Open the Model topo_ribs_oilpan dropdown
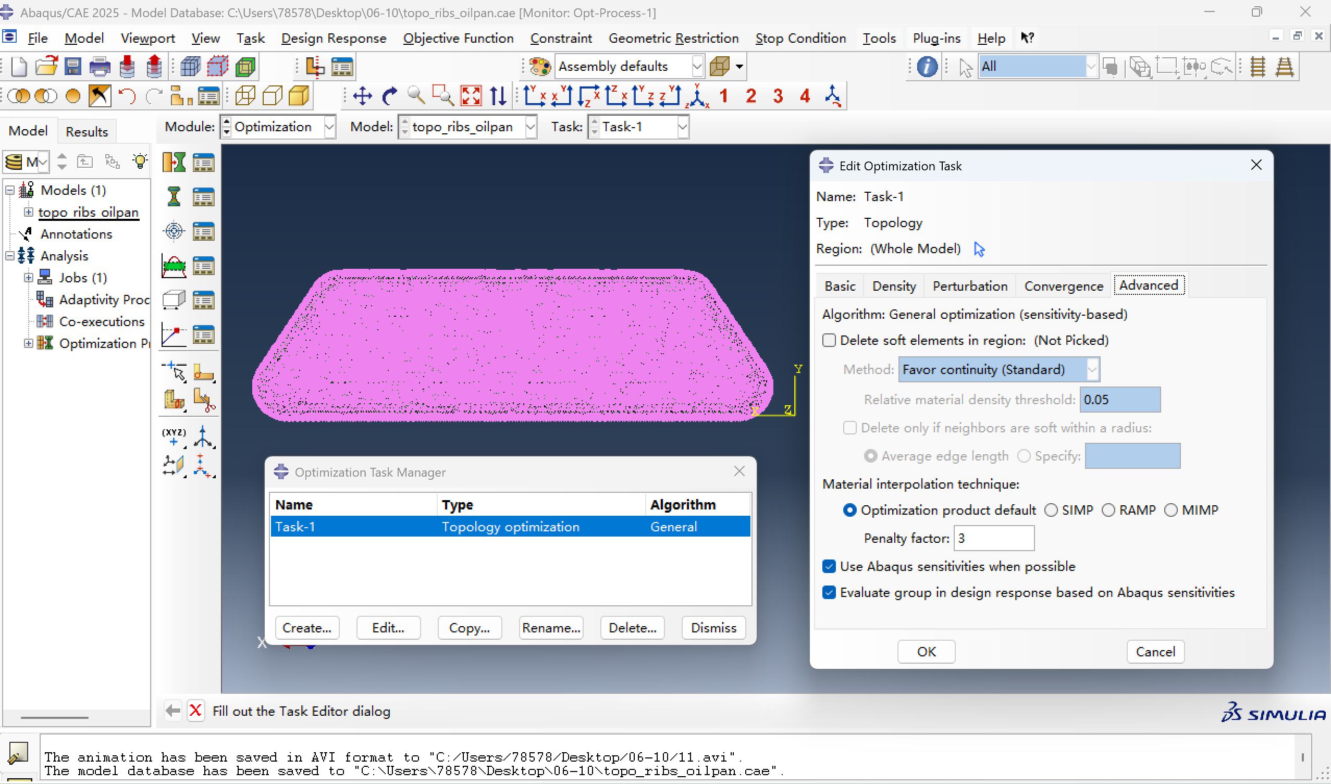 click(531, 127)
